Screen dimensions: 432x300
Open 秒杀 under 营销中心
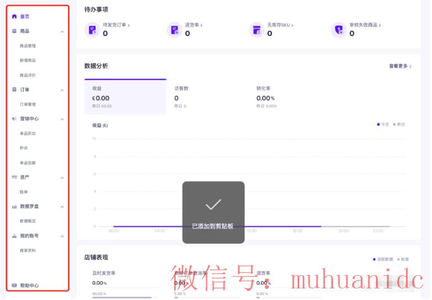click(x=24, y=148)
